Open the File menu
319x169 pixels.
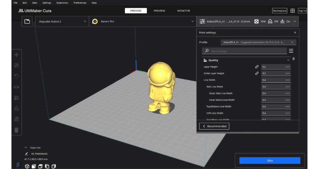click(16, 3)
